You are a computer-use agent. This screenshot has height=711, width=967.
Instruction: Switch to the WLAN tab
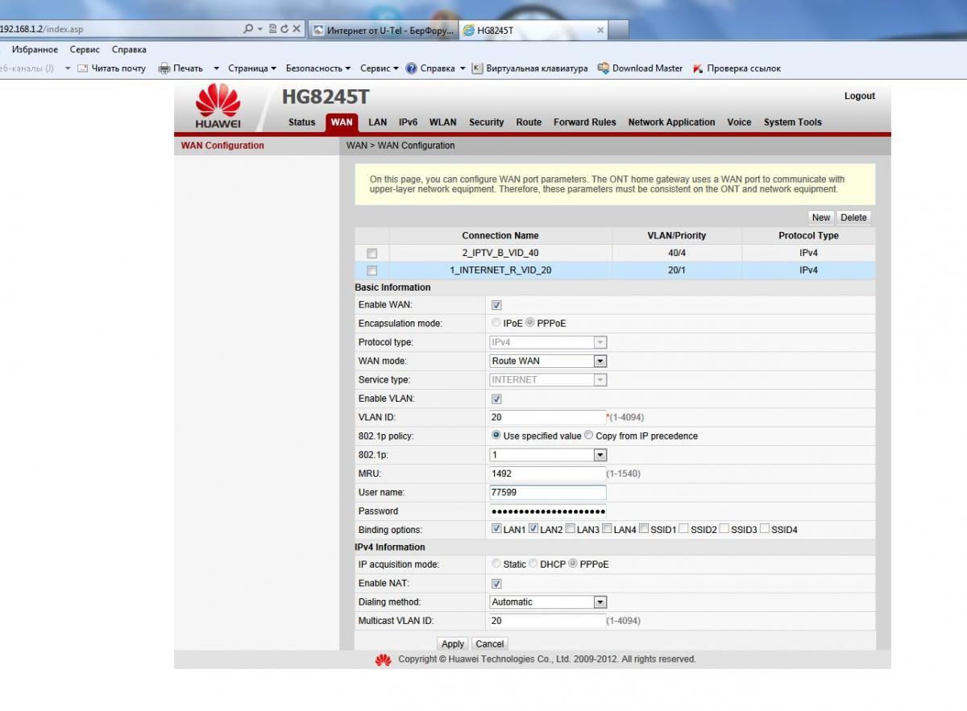point(442,122)
